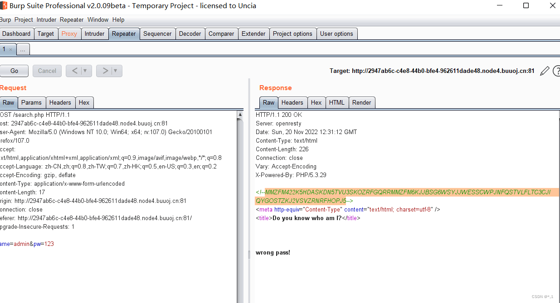
Task: Click the response Date header line
Action: pyautogui.click(x=307, y=132)
